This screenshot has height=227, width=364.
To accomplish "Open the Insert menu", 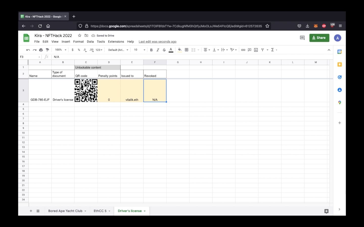I will [66, 42].
